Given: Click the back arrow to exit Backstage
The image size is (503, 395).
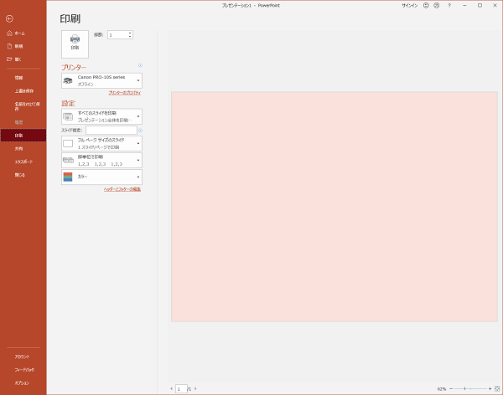Looking at the screenshot, I should (x=9, y=19).
